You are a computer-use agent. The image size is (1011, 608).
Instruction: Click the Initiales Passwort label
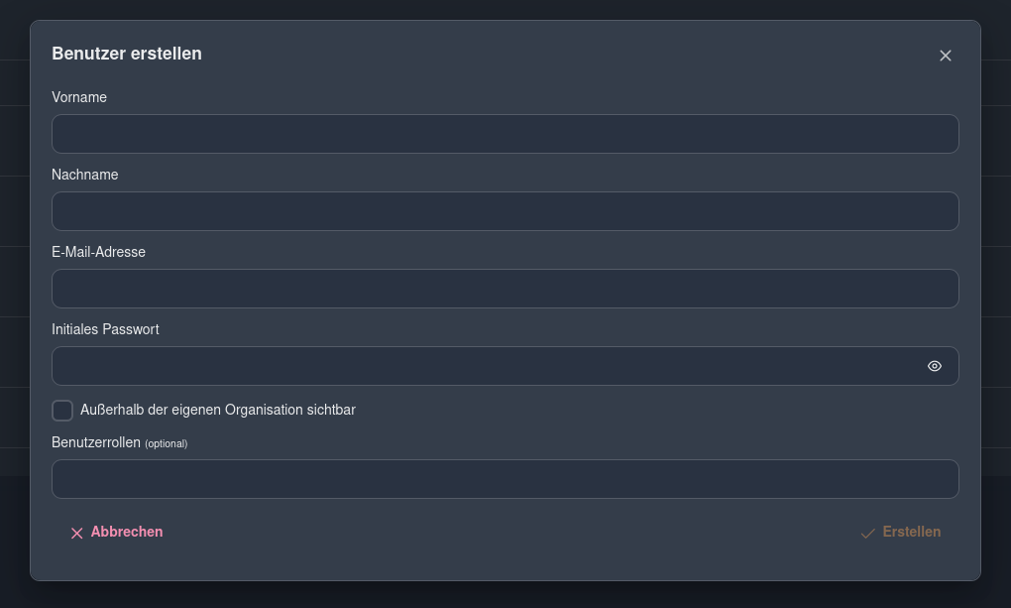point(105,329)
